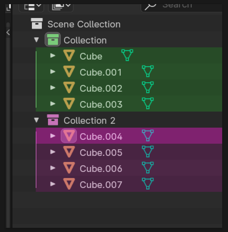Expand the Cube.004 object row
228x232 pixels.
53,136
